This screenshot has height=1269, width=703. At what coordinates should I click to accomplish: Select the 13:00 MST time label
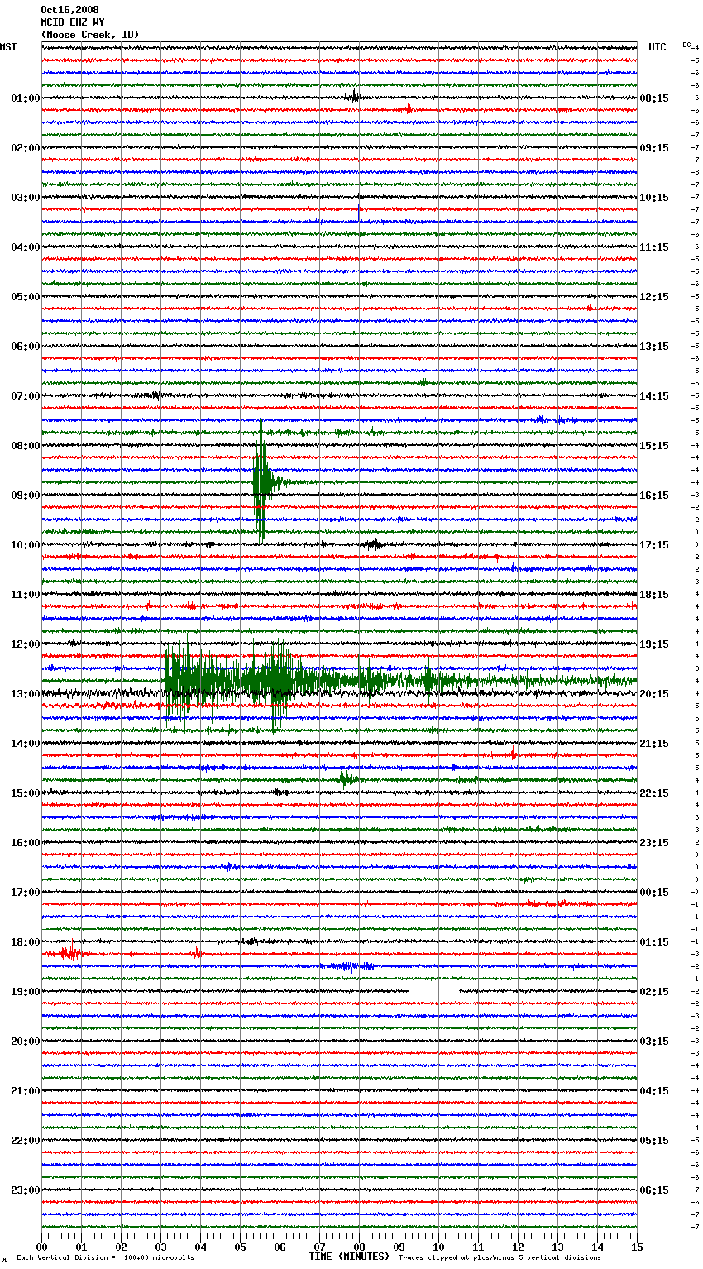pos(26,694)
